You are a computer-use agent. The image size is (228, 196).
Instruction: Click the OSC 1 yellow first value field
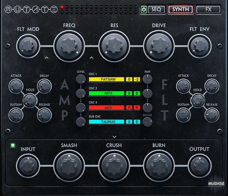pyautogui.click(x=129, y=79)
